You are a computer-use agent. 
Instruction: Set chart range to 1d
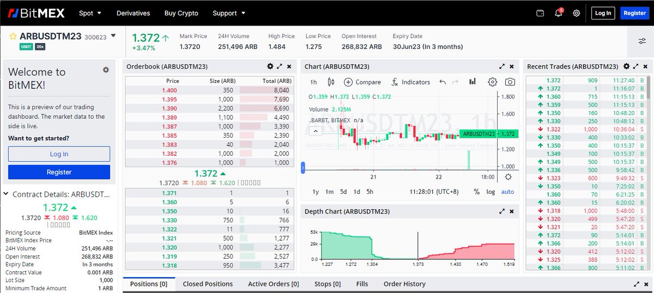point(356,192)
